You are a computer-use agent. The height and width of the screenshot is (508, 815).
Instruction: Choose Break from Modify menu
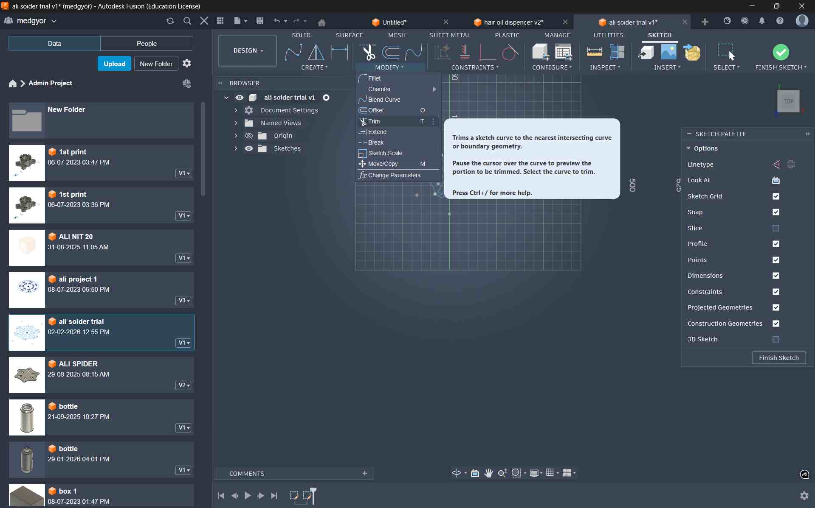tap(398, 142)
